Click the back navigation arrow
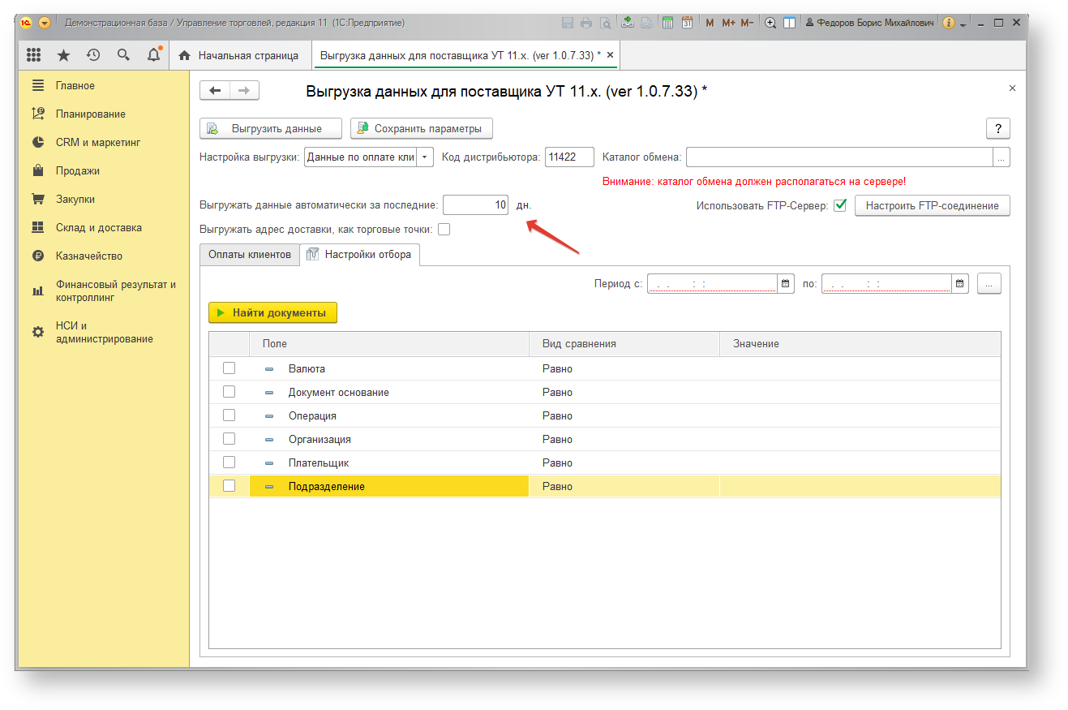The width and height of the screenshot is (1068, 710). point(215,91)
